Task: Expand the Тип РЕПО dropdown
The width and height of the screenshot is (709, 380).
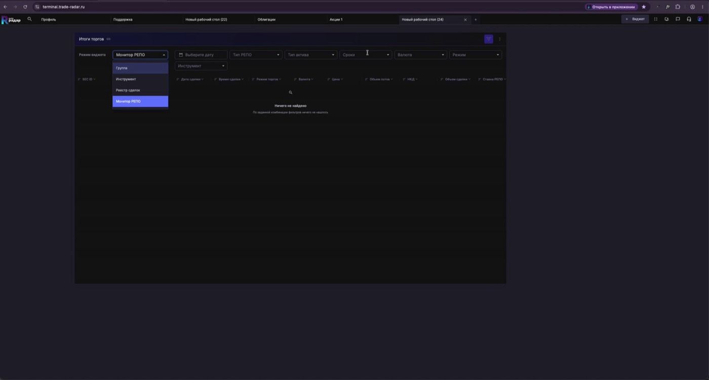Action: click(x=256, y=55)
